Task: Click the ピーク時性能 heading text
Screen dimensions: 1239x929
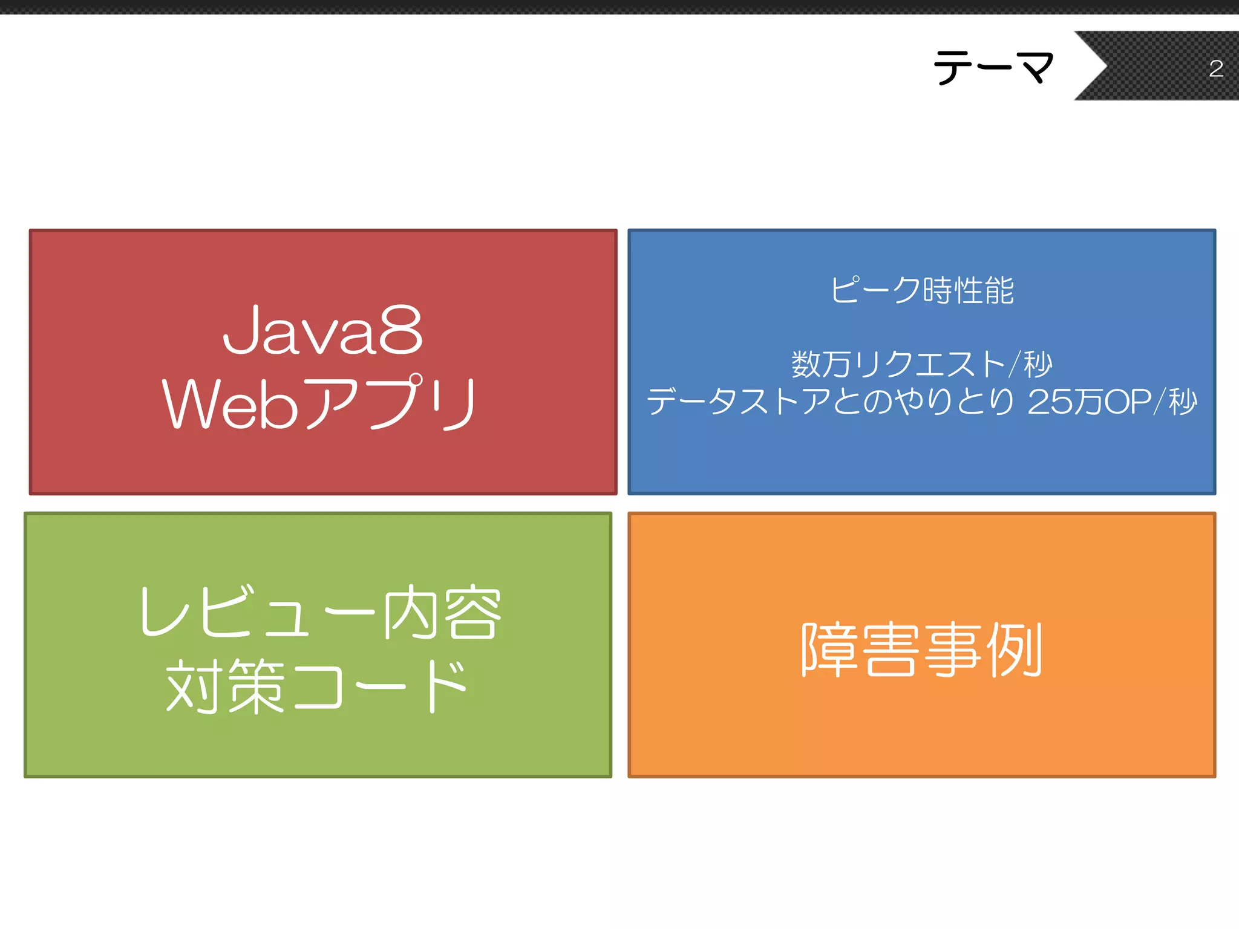Action: coord(922,290)
